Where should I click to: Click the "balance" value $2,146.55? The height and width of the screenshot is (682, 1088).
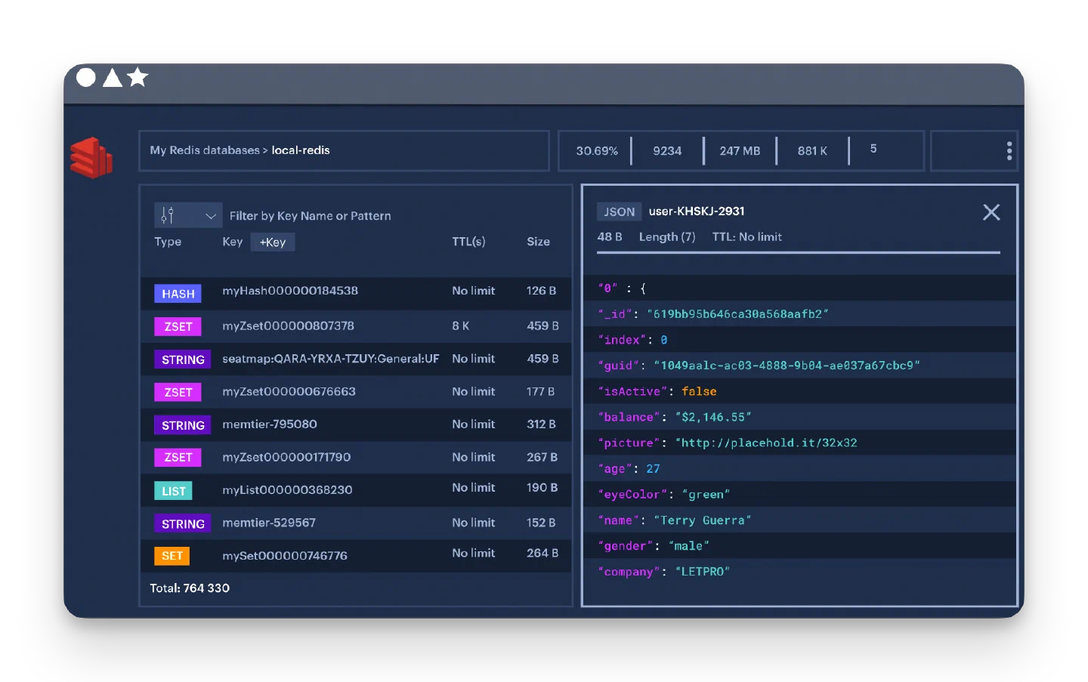tap(713, 417)
